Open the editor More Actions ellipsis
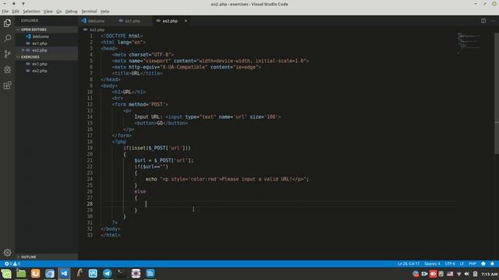 [494, 21]
